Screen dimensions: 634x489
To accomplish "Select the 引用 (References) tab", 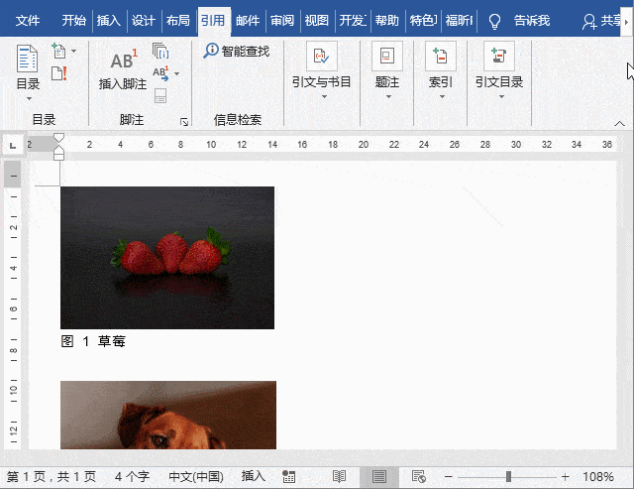I will point(213,20).
